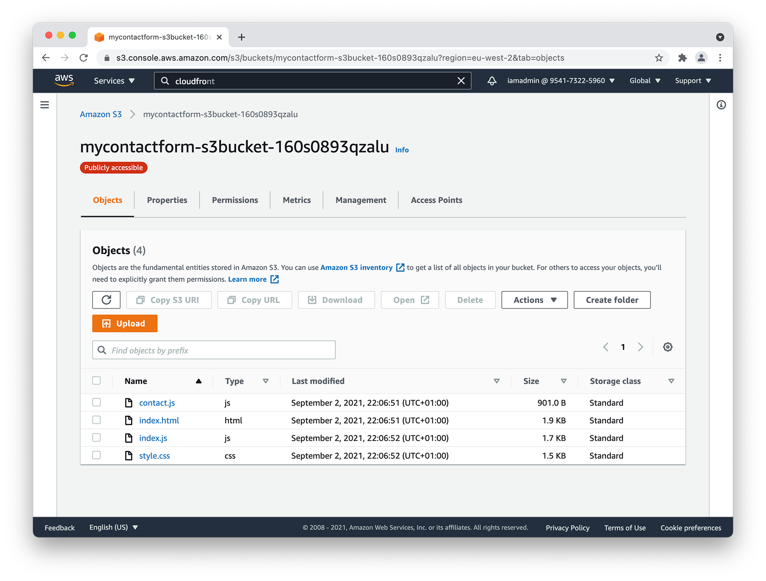Clear the cloudfront search with X icon
The height and width of the screenshot is (581, 766).
tap(461, 81)
